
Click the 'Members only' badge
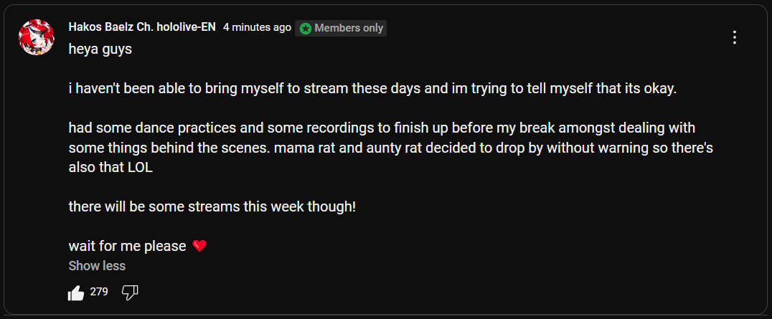[341, 28]
